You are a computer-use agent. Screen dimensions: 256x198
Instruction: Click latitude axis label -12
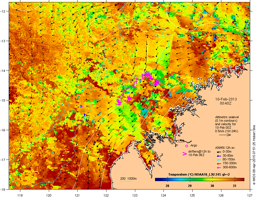3,11
